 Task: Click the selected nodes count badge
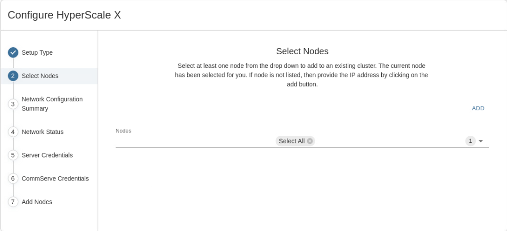[x=470, y=141]
